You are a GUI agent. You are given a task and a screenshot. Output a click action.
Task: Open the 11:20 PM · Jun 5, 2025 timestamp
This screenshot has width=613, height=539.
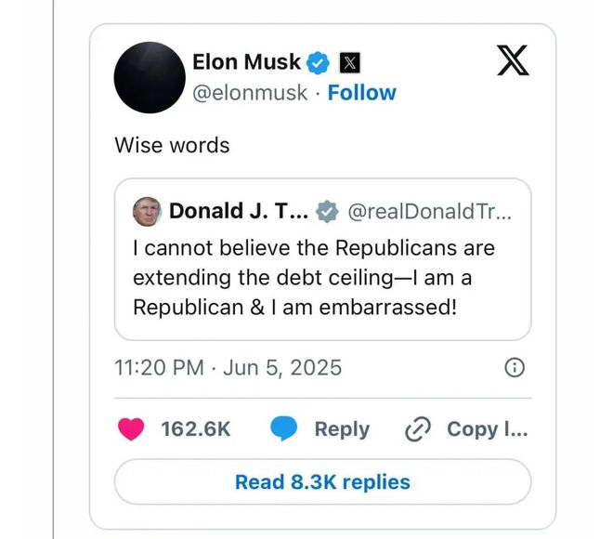pos(228,367)
